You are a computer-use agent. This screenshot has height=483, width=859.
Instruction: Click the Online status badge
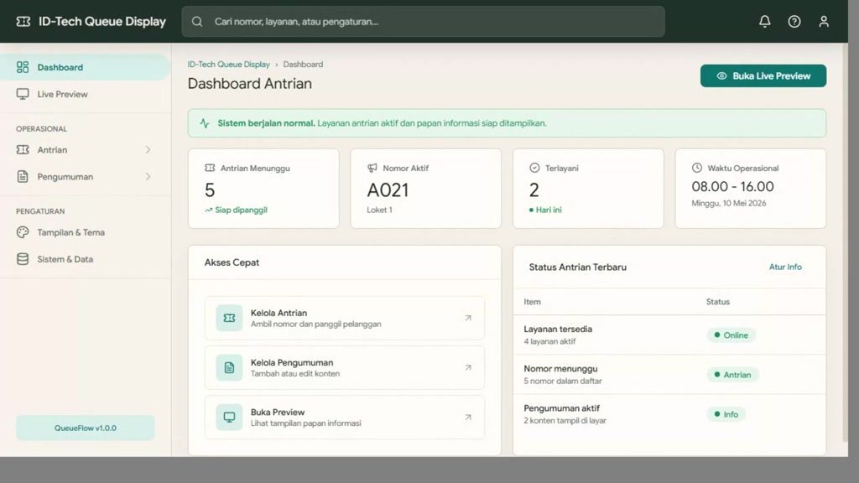click(x=731, y=335)
